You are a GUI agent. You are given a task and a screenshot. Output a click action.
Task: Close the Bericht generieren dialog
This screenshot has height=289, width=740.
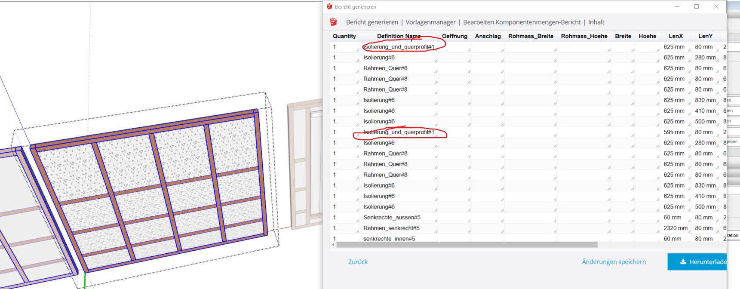tap(716, 7)
